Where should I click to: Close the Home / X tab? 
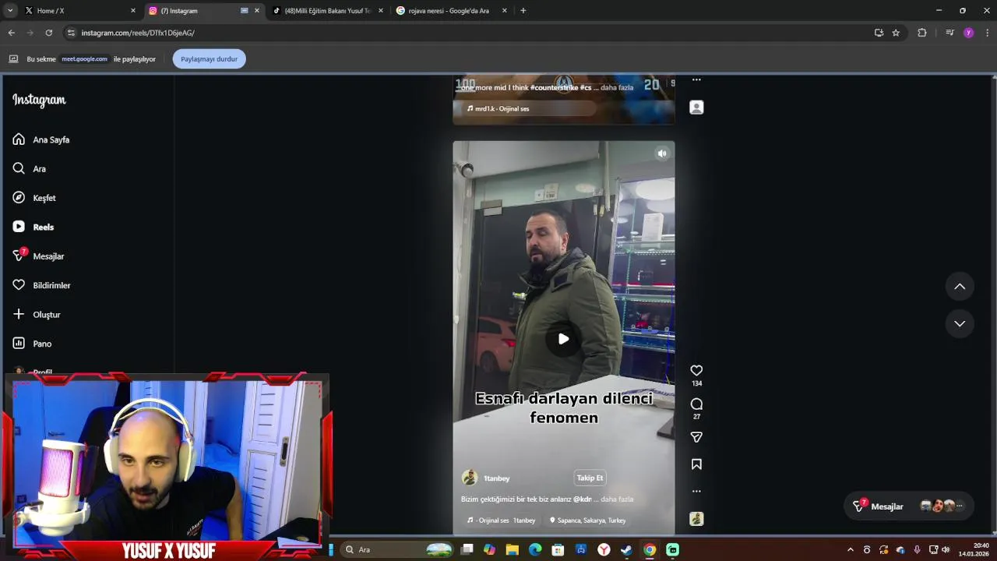click(x=133, y=11)
